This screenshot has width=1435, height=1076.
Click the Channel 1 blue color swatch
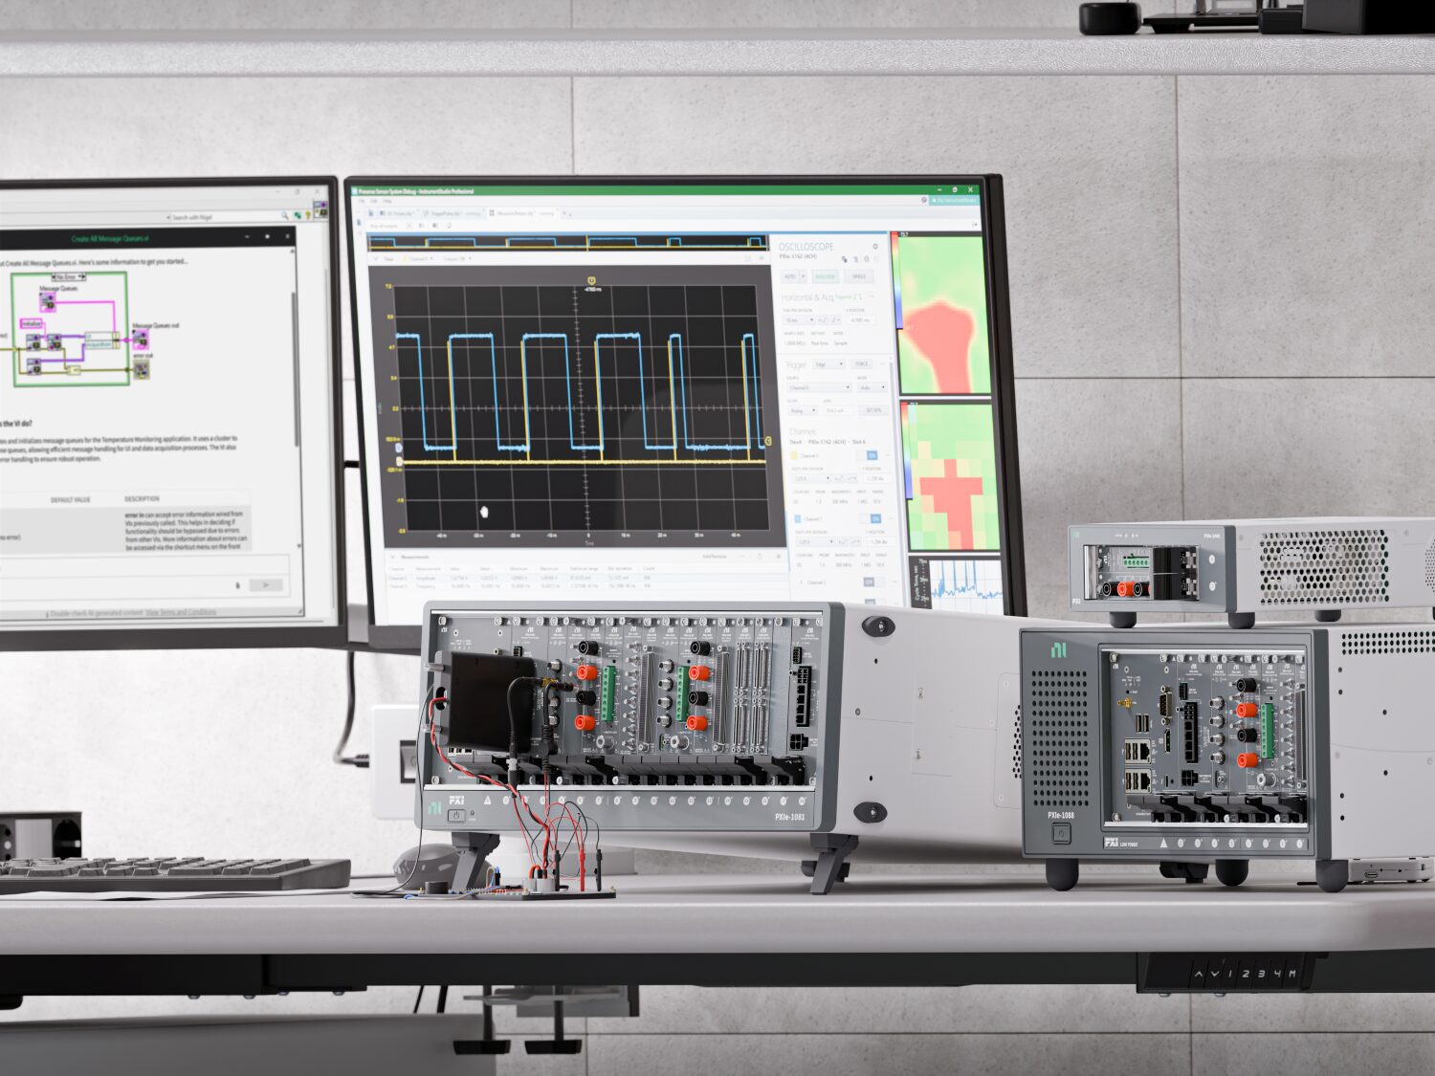(798, 518)
